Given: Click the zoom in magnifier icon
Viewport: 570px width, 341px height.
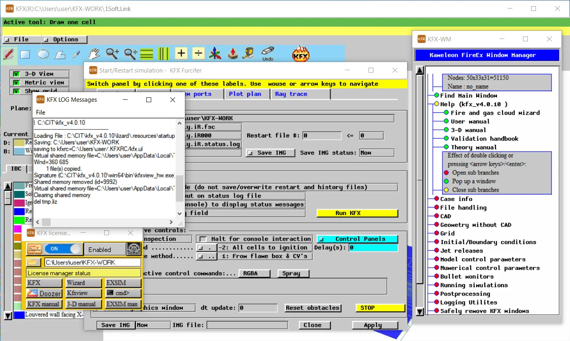Looking at the screenshot, I should pos(112,54).
